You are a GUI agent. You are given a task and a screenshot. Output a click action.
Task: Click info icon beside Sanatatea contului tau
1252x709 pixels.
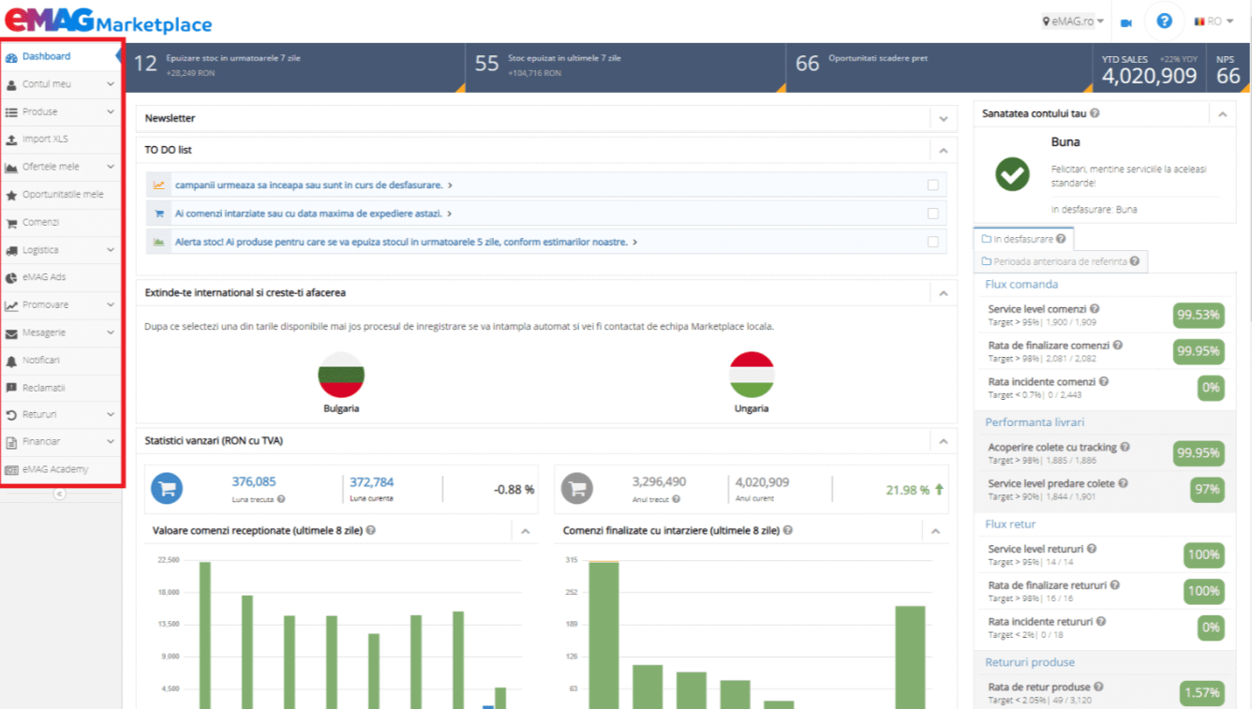1095,113
